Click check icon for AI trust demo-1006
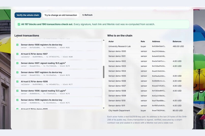This screenshot has height=136, width=205. click(x=17, y=82)
